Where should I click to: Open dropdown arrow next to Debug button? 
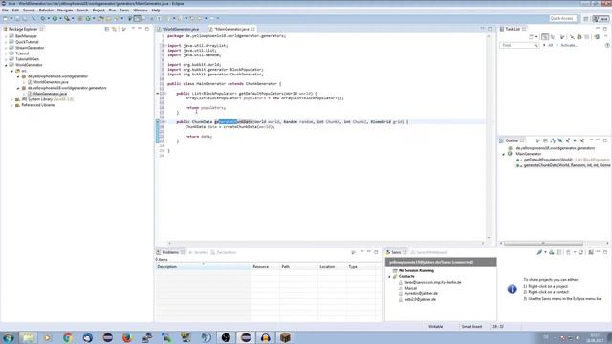pyautogui.click(x=48, y=18)
